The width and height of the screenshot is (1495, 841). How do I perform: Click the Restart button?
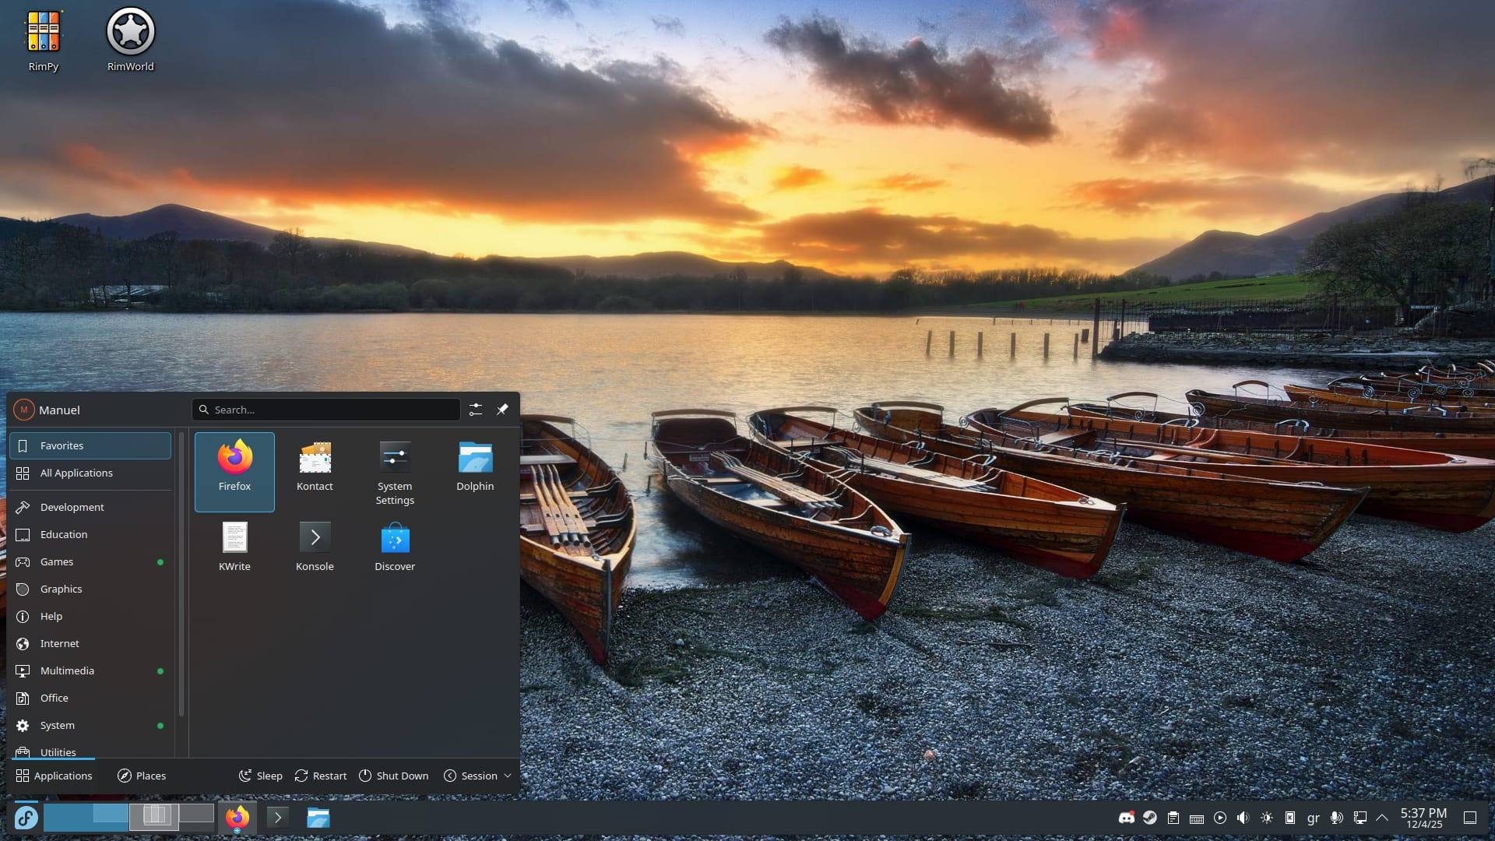point(321,776)
